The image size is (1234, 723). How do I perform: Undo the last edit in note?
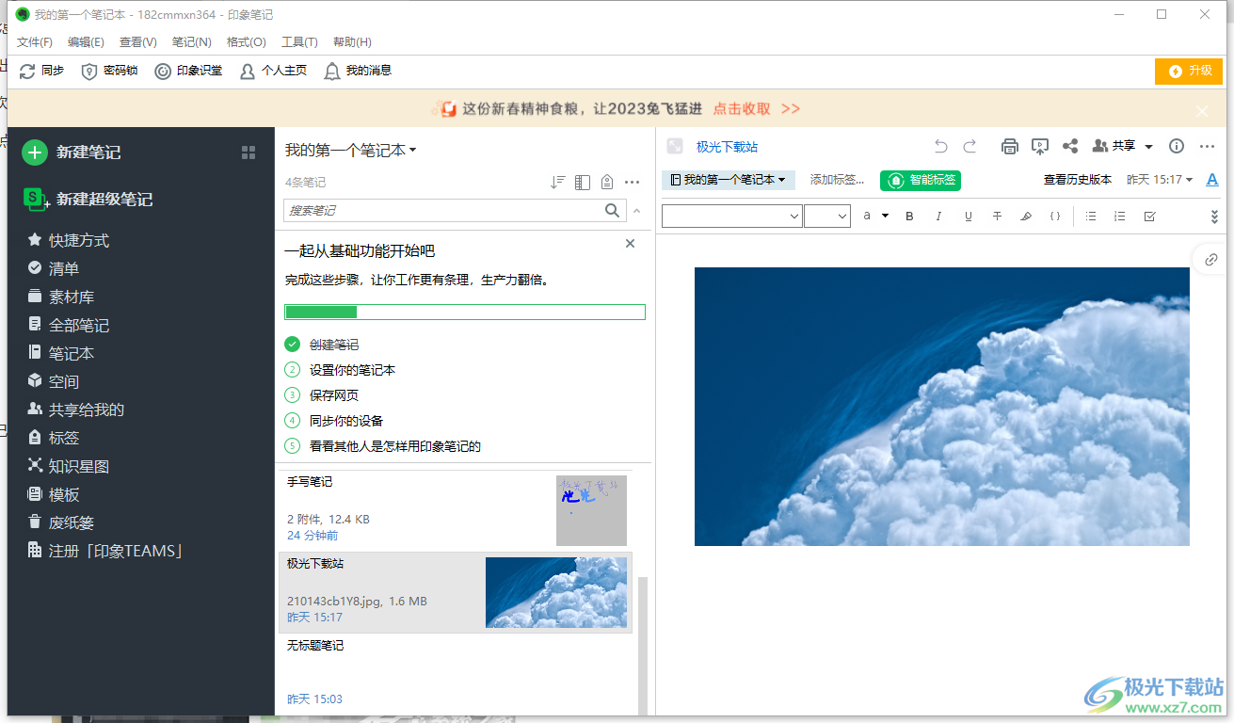(x=940, y=146)
